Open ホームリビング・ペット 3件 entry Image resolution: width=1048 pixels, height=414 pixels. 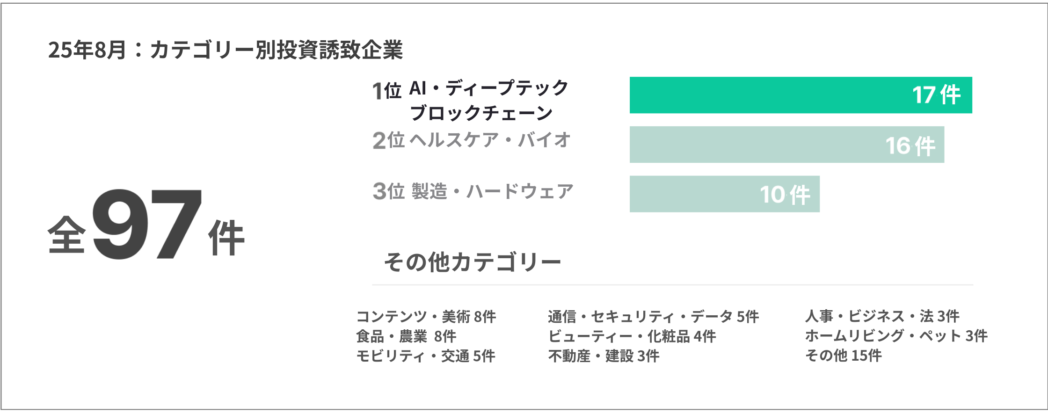[x=896, y=336]
